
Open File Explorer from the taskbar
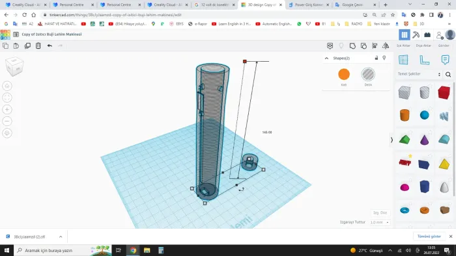[x=147, y=251]
